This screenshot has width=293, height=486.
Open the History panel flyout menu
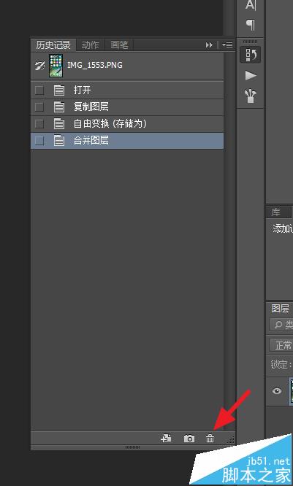click(x=227, y=45)
